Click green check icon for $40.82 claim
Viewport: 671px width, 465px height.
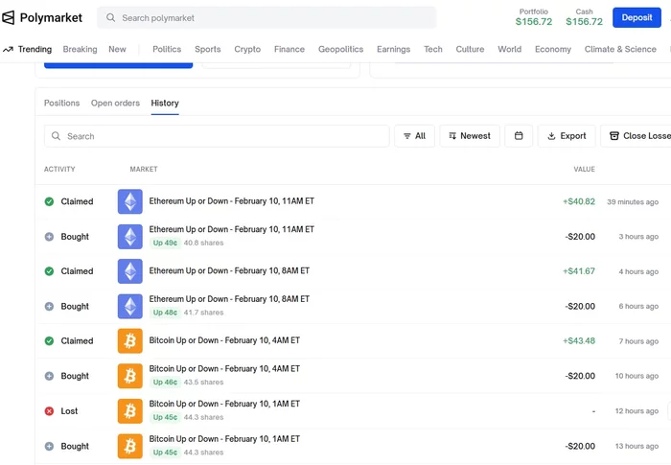pos(49,201)
